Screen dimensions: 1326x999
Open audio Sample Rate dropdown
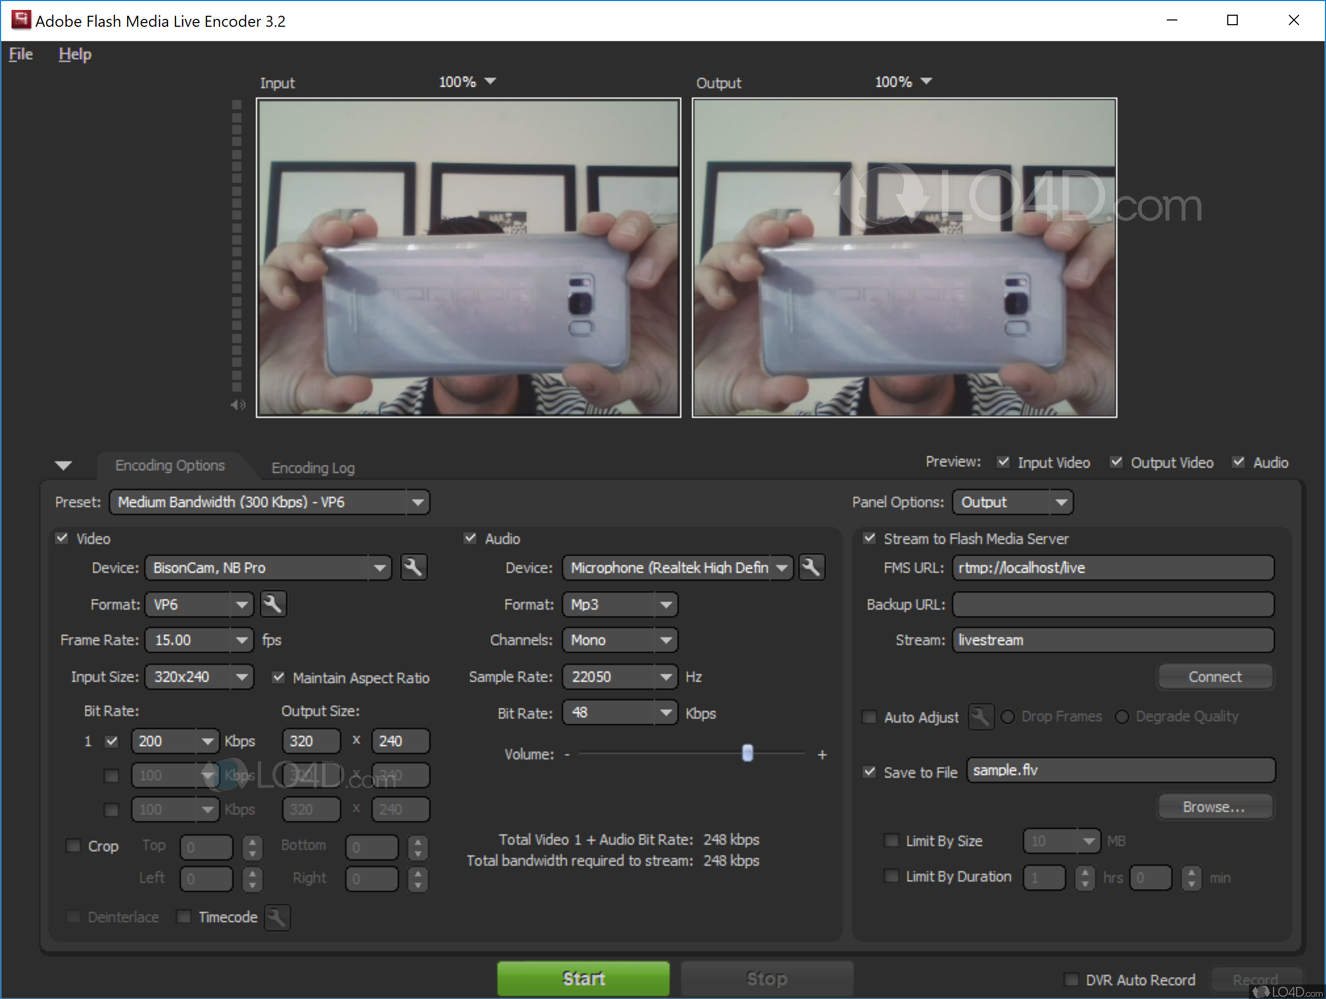pos(666,677)
